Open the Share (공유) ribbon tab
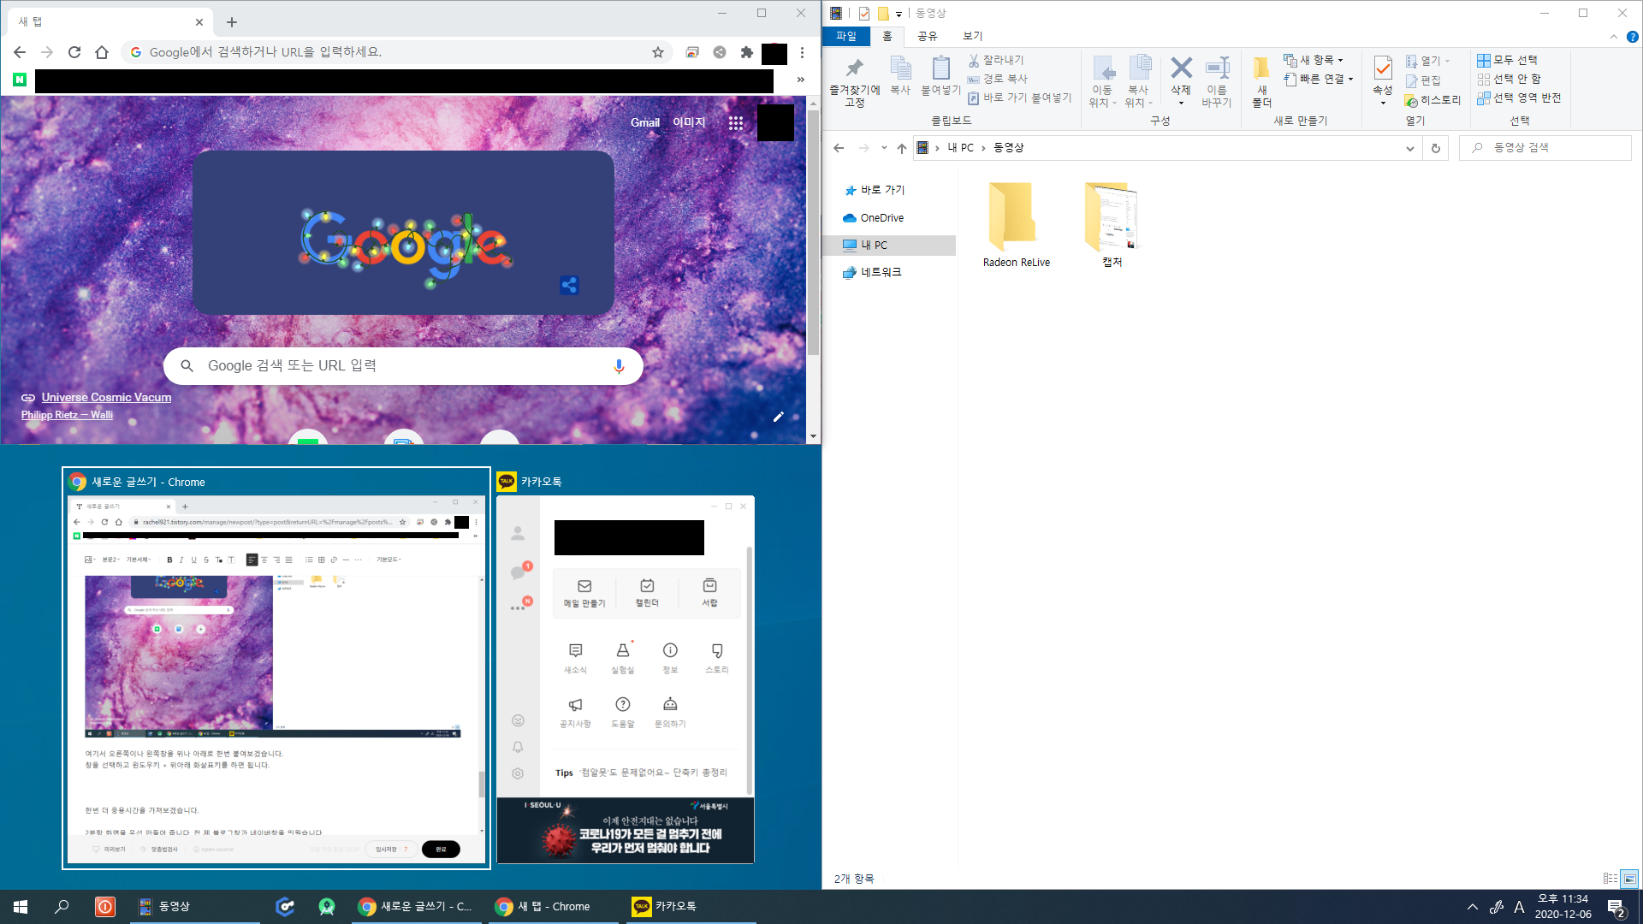Image resolution: width=1643 pixels, height=924 pixels. (927, 36)
